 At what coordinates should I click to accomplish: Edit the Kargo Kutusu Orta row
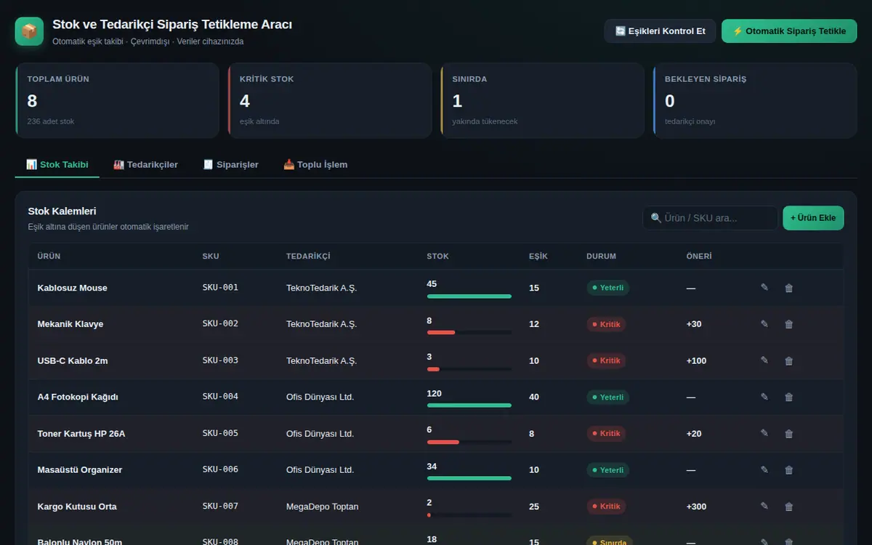[764, 506]
